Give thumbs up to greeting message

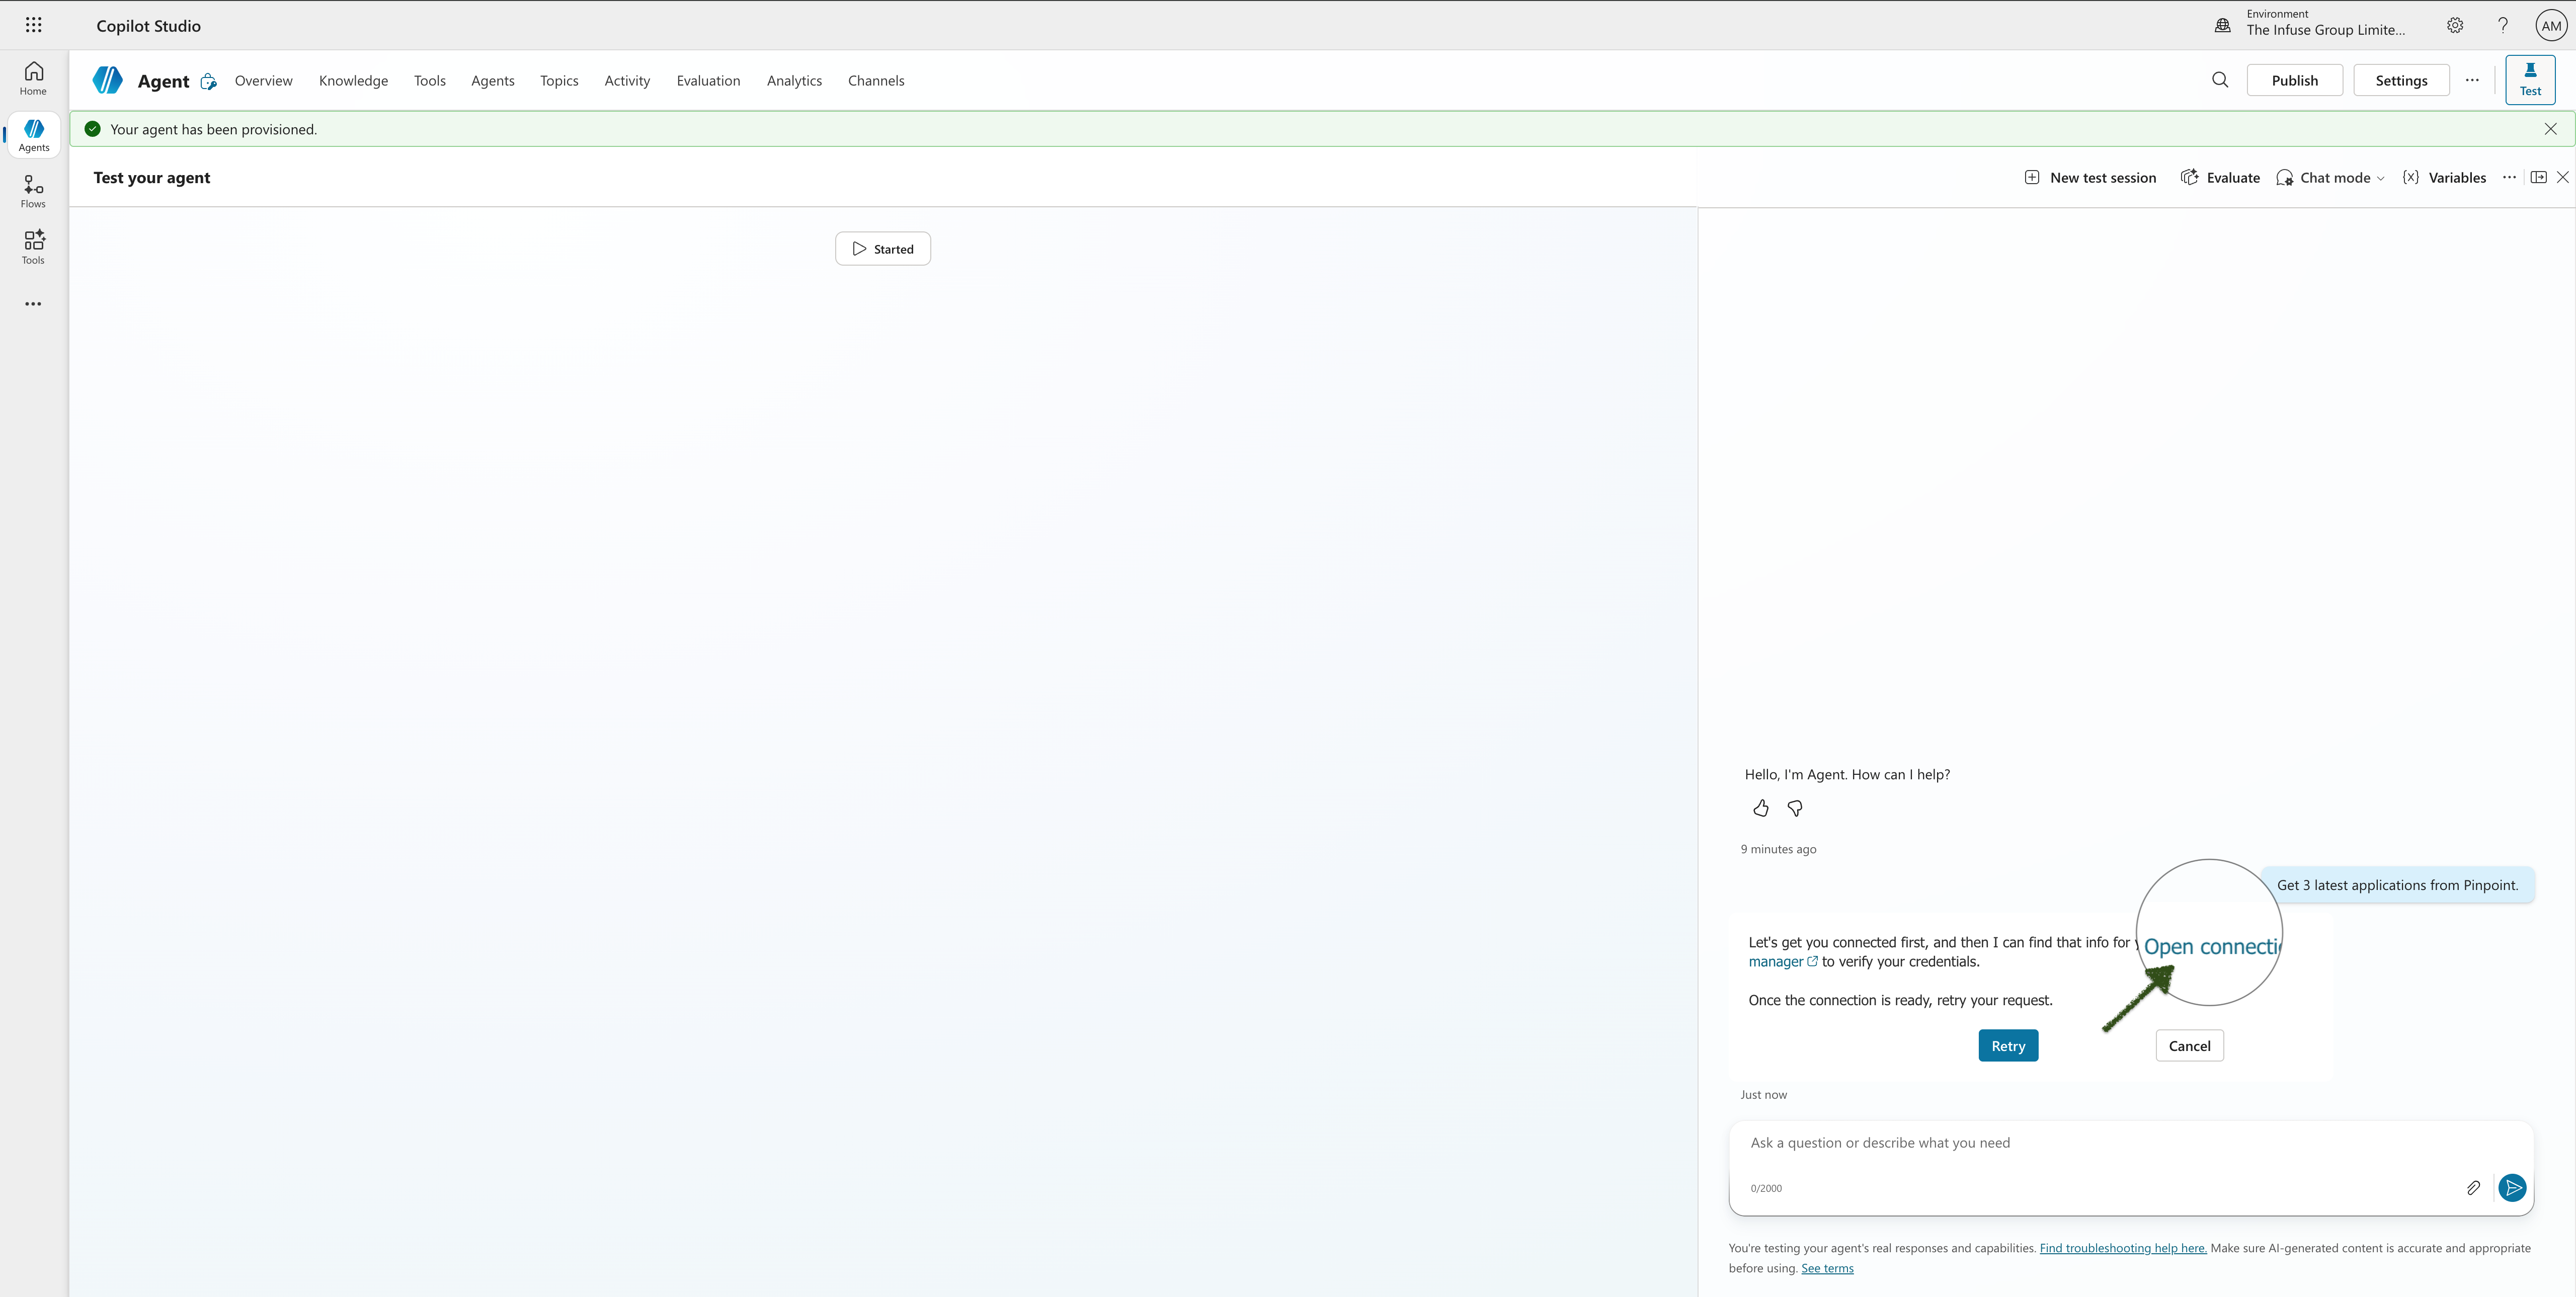[1761, 808]
